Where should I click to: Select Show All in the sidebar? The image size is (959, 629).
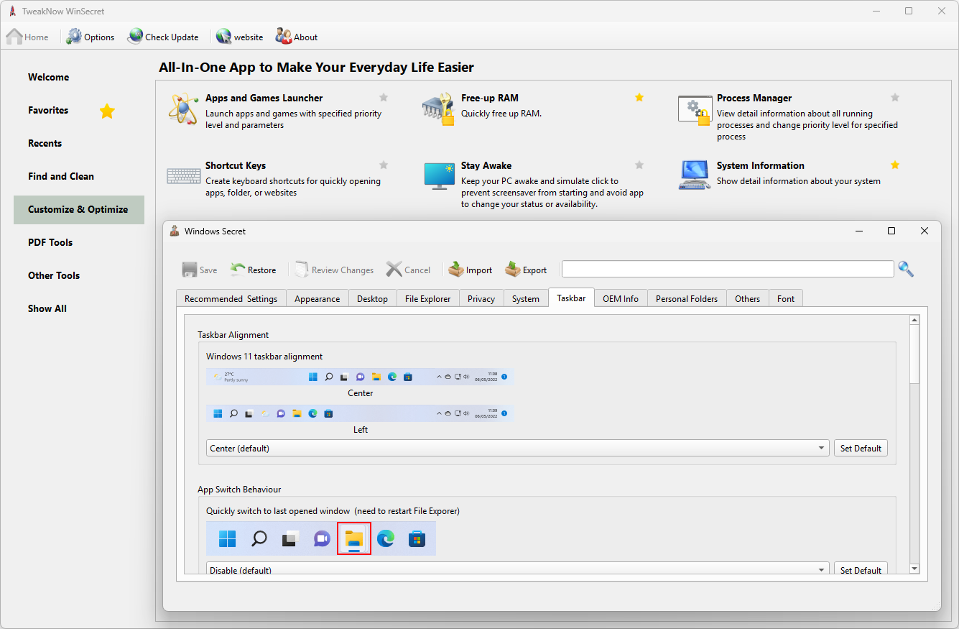79,308
